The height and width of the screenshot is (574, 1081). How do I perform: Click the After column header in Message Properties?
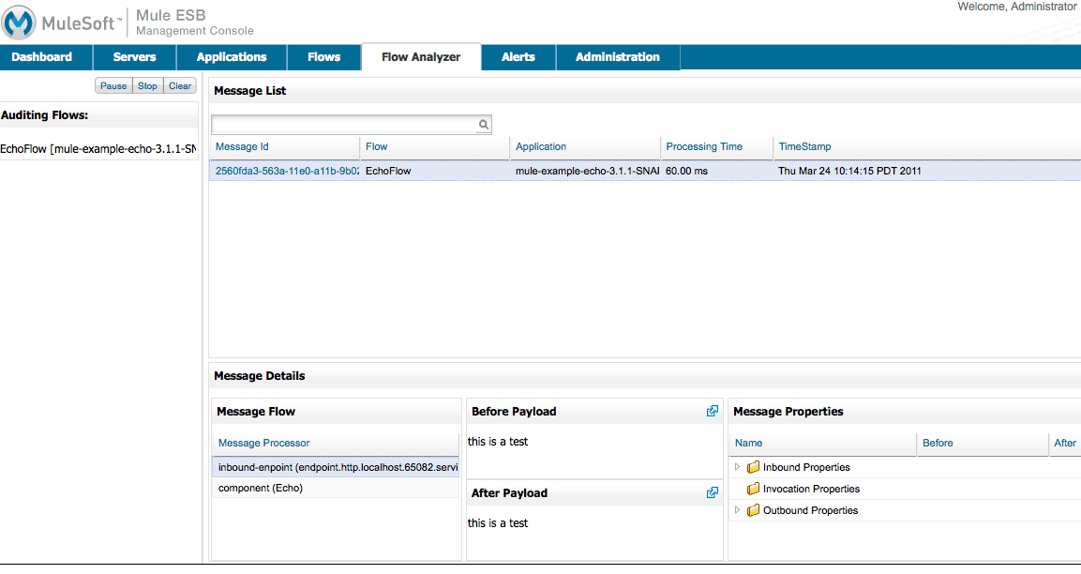coord(1064,443)
